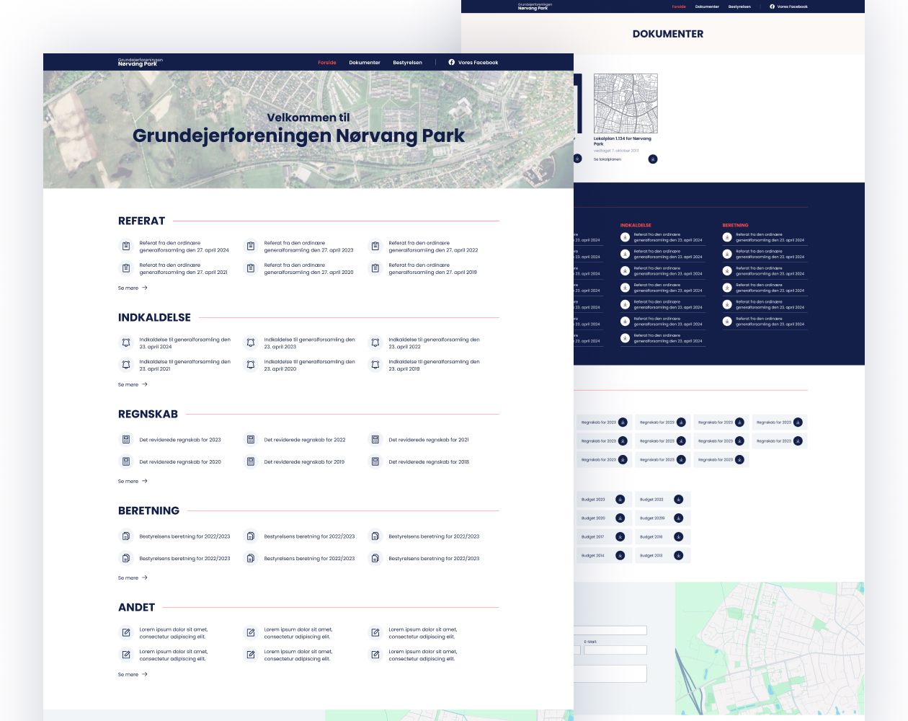The height and width of the screenshot is (721, 908).
Task: Open Dokumenter in the front page navigation
Action: (365, 63)
